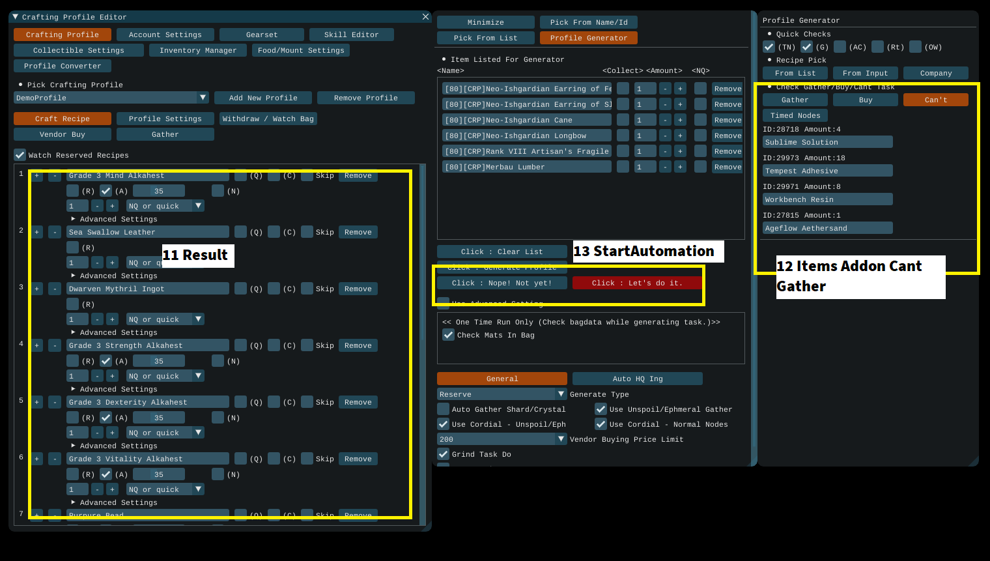The width and height of the screenshot is (990, 561).
Task: Decrease amount for Merbau Lumber item
Action: 665,167
